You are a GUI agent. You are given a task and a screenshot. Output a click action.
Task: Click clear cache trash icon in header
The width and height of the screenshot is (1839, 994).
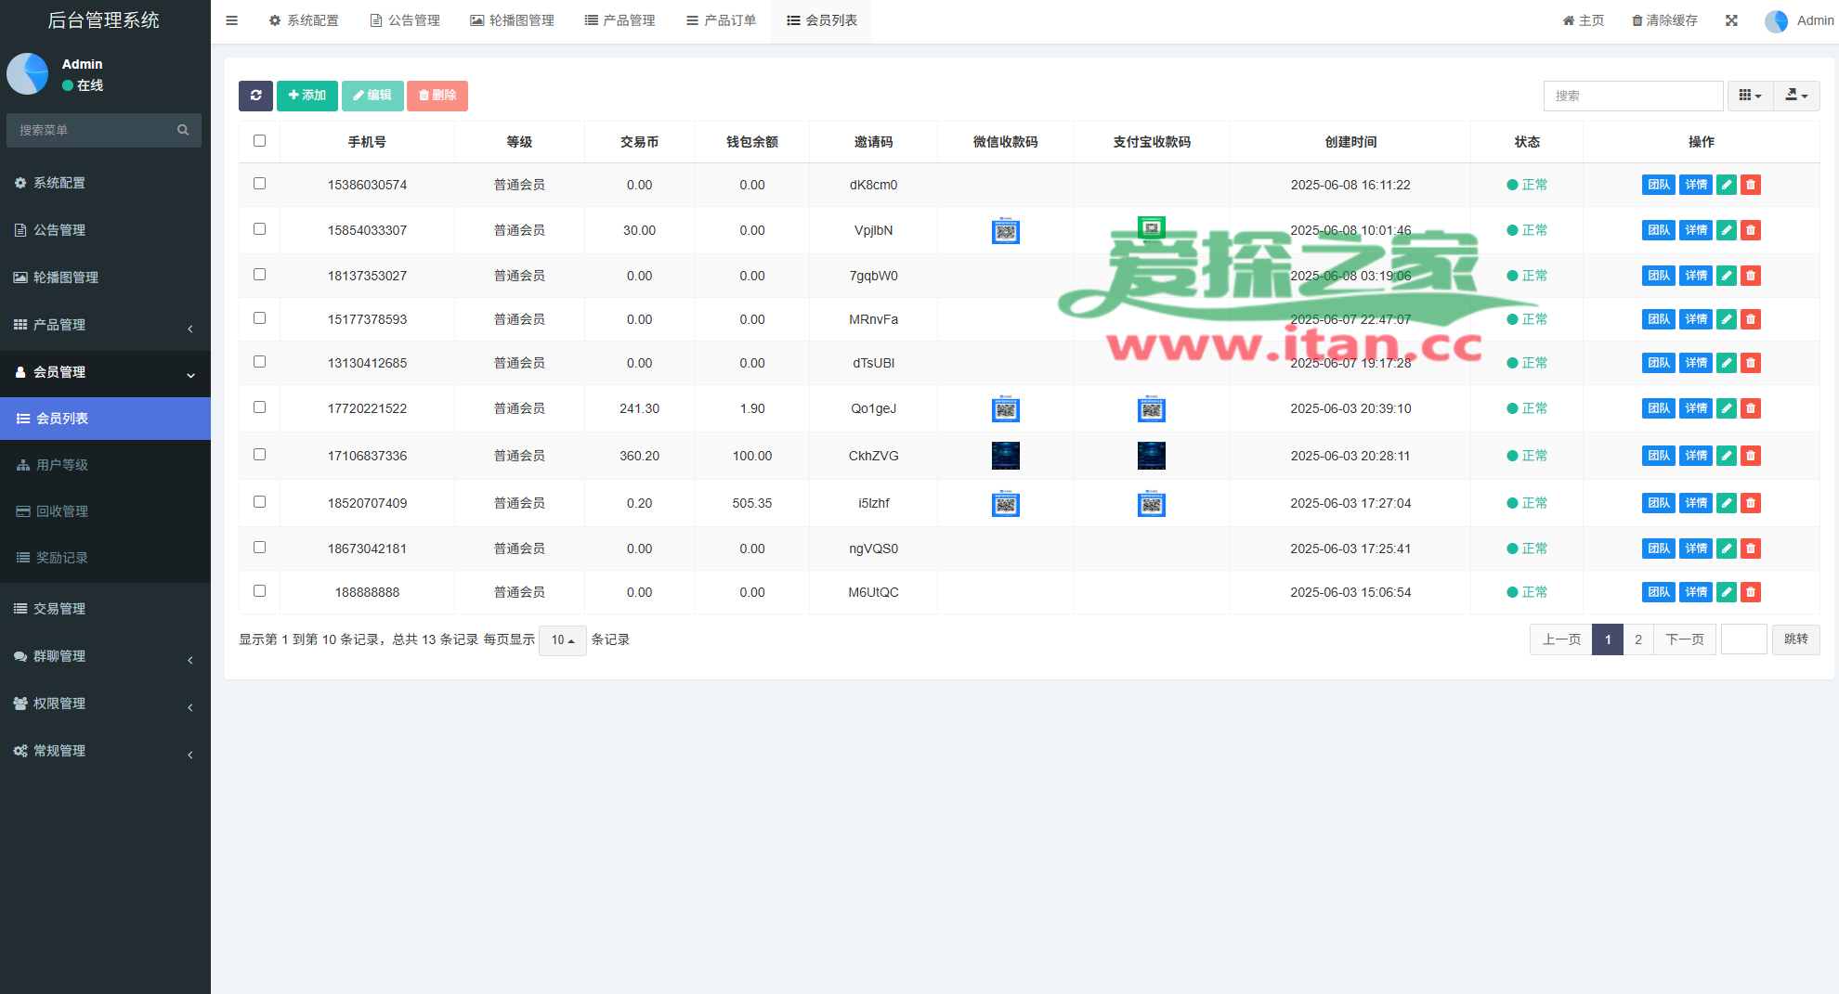[1637, 20]
